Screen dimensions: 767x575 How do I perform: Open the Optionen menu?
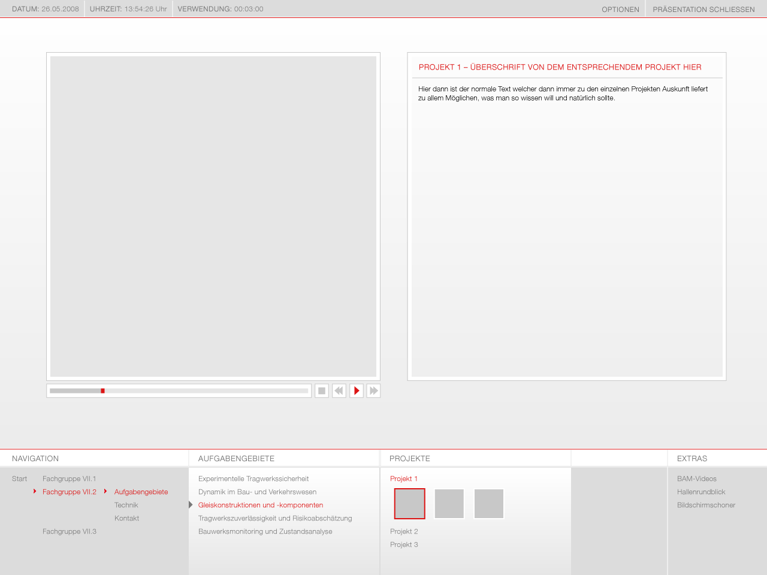point(620,10)
